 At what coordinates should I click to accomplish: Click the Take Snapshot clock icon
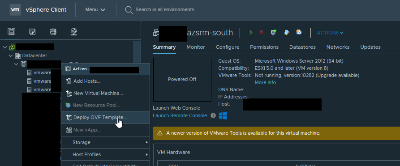(x=299, y=32)
